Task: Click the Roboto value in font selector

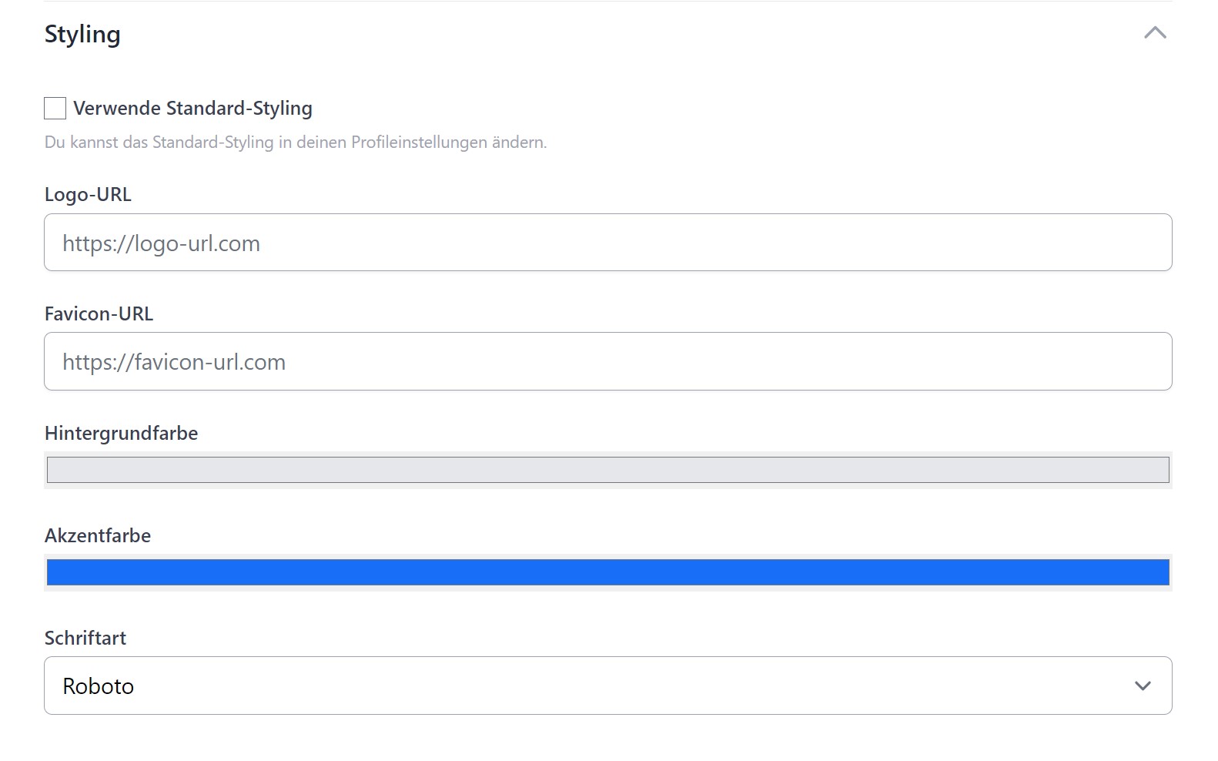Action: [99, 686]
